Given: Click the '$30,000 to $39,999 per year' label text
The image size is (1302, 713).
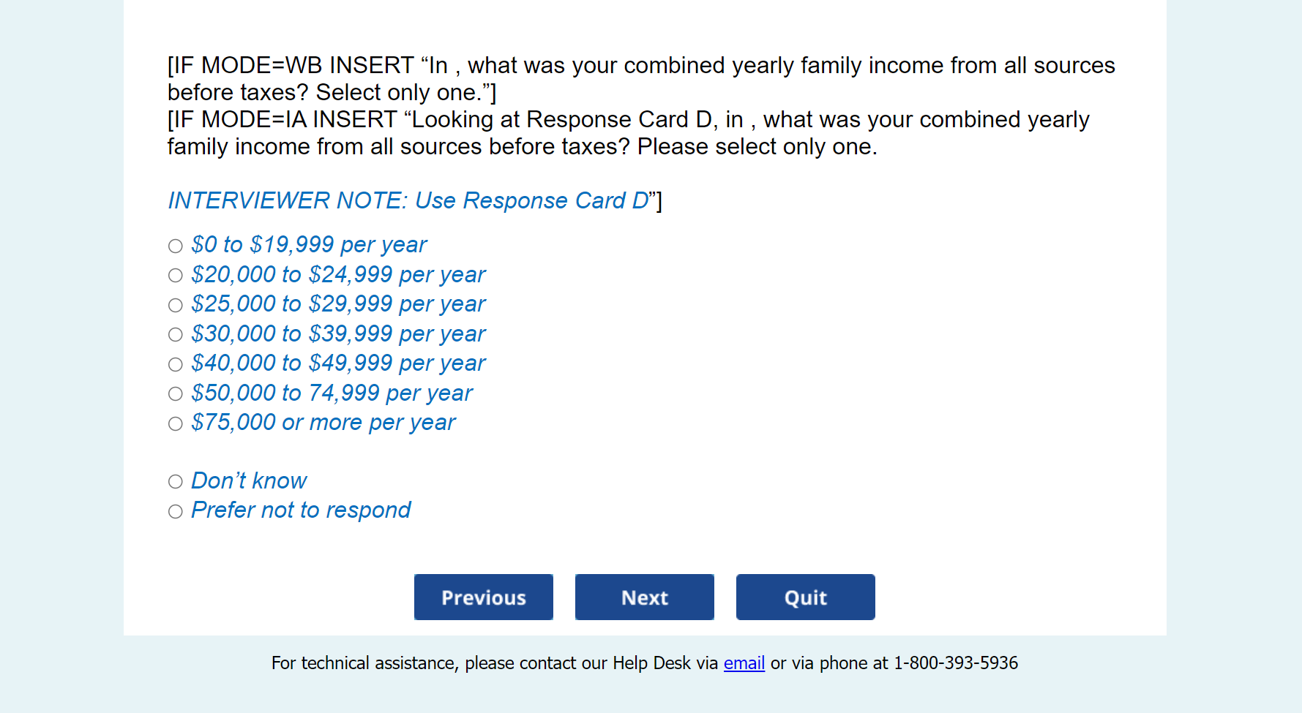Looking at the screenshot, I should 338,334.
